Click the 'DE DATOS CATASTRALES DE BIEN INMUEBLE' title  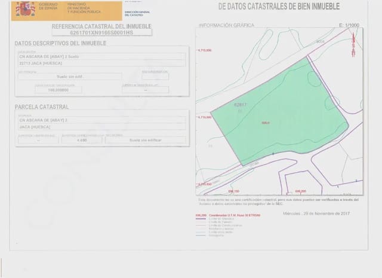click(x=279, y=7)
